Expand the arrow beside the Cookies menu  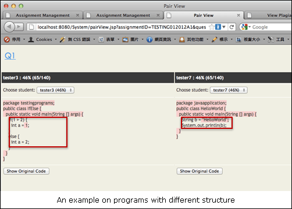coord(56,39)
